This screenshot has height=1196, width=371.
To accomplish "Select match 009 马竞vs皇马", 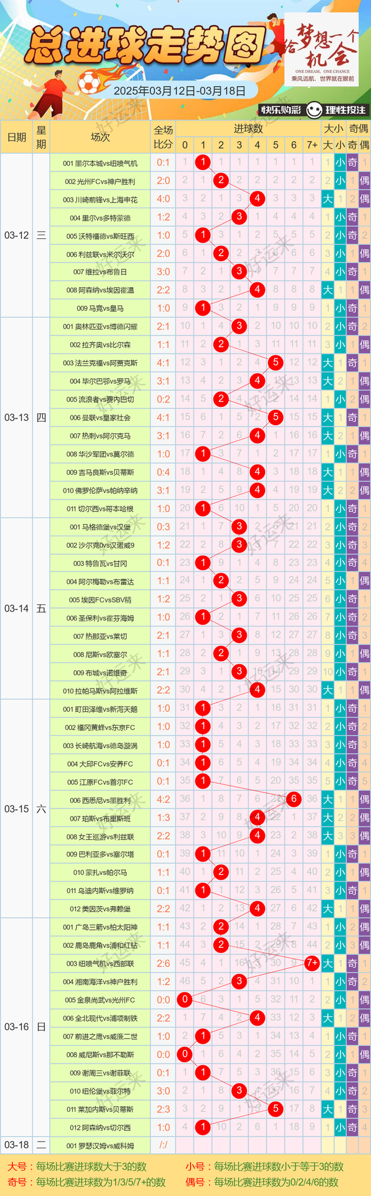I will click(100, 308).
